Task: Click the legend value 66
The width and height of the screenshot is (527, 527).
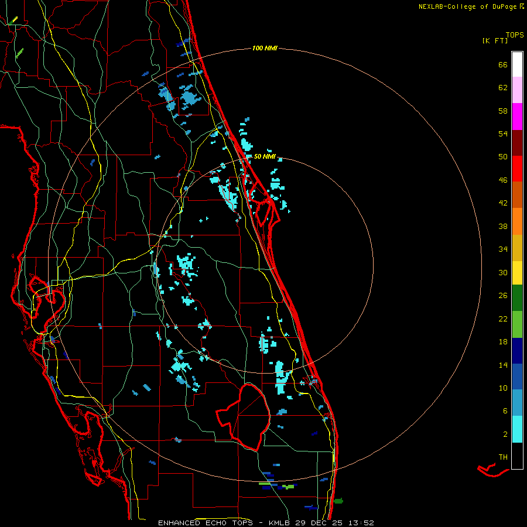Action: click(503, 65)
